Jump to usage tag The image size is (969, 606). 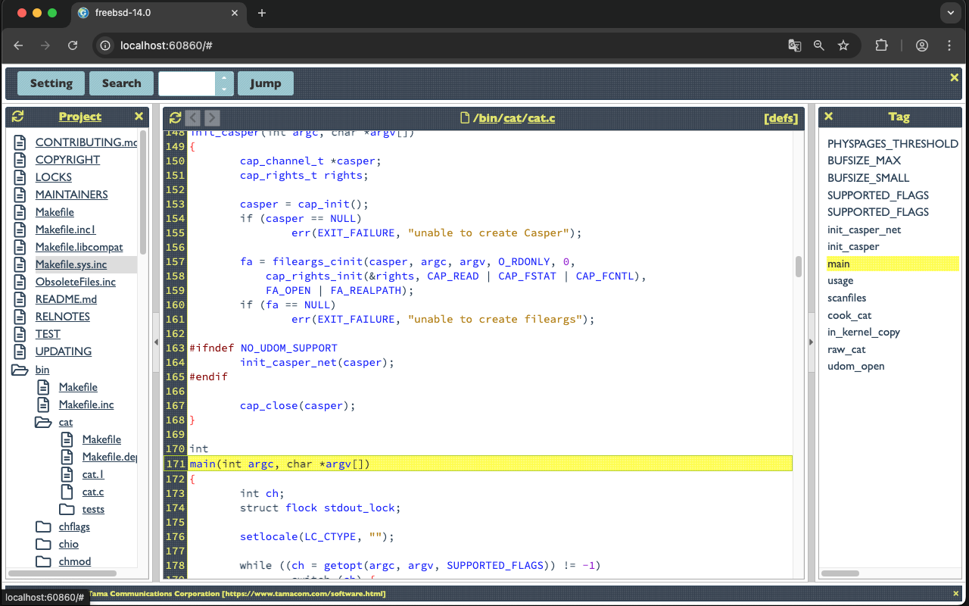840,281
